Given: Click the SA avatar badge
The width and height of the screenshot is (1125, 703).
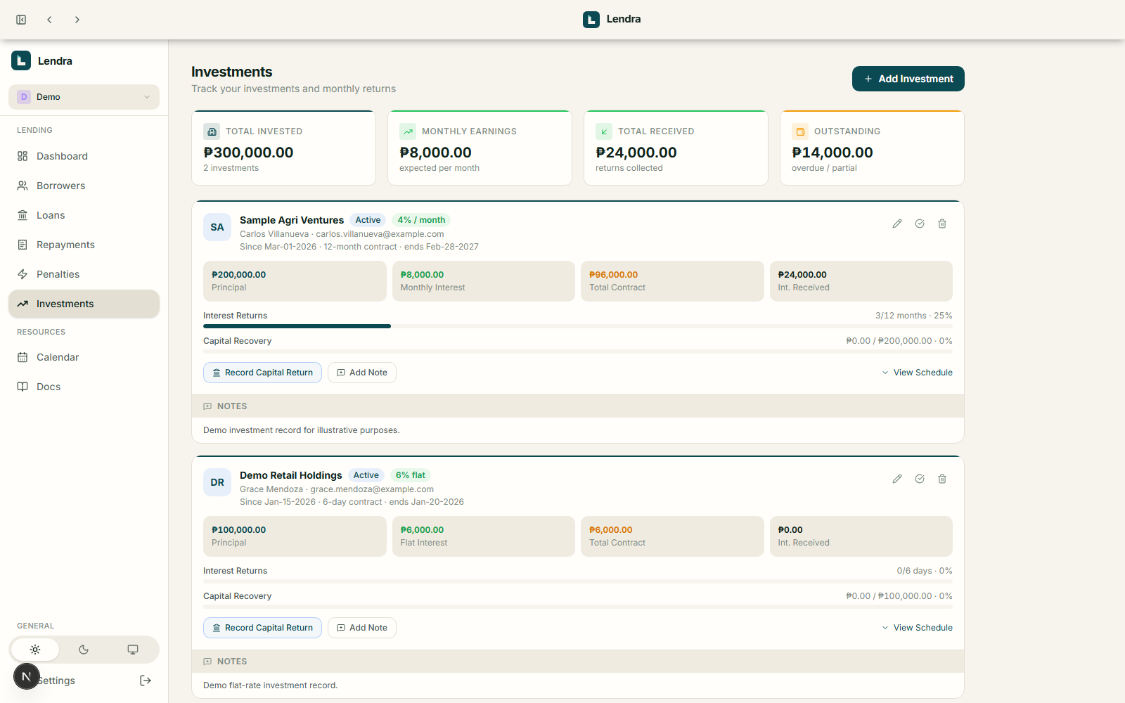Looking at the screenshot, I should (217, 227).
